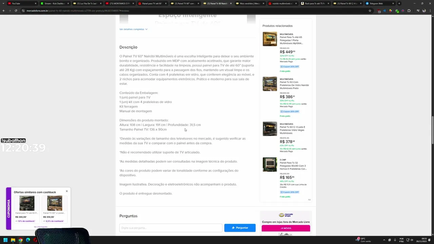Open Cuponomia offer priced R$ 390,99

(x=27, y=209)
